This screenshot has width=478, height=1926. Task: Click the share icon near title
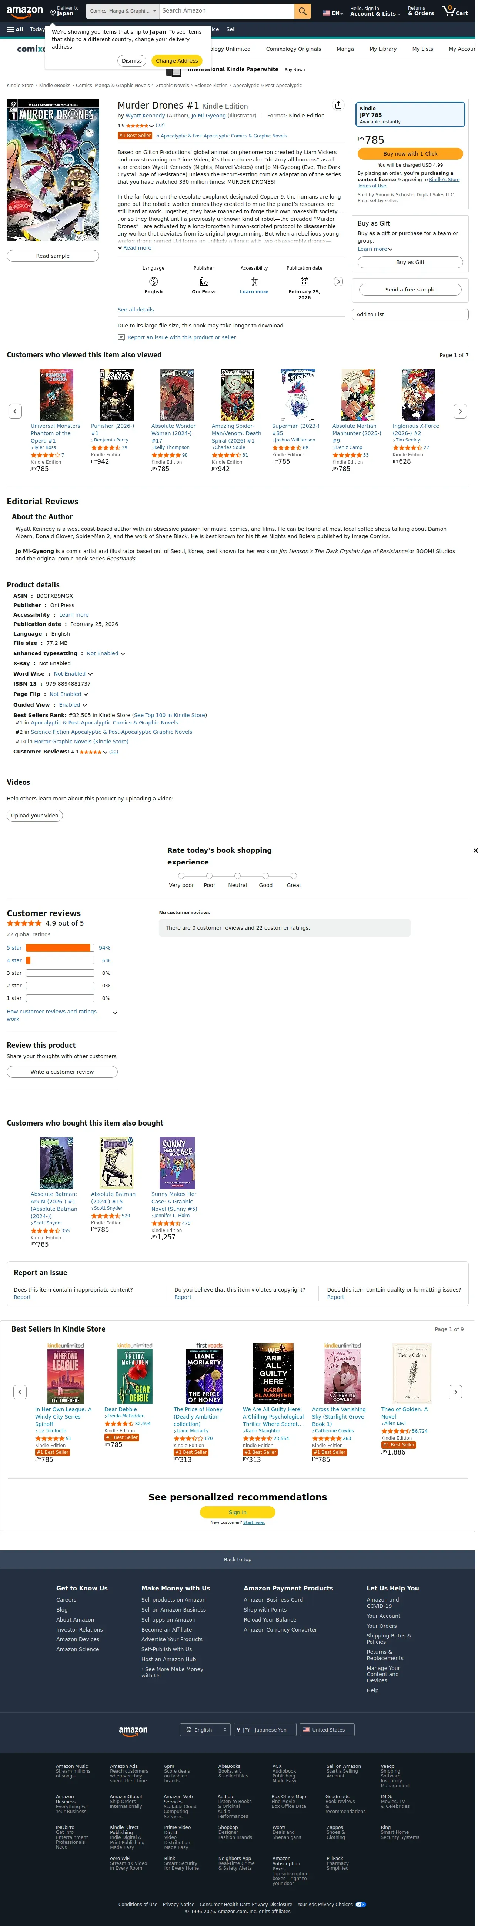point(338,106)
